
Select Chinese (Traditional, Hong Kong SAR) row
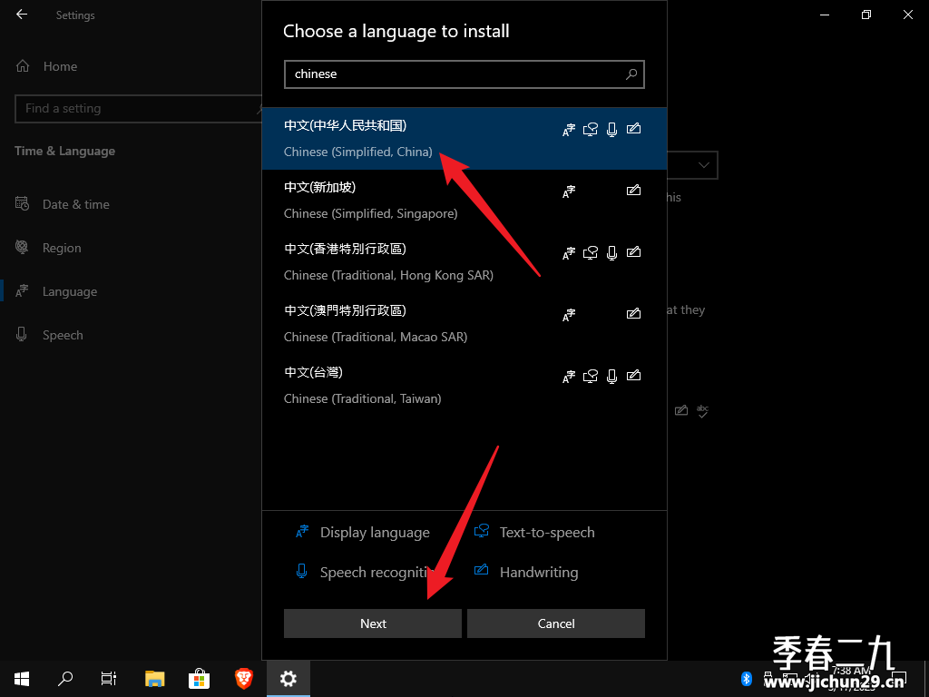(464, 262)
